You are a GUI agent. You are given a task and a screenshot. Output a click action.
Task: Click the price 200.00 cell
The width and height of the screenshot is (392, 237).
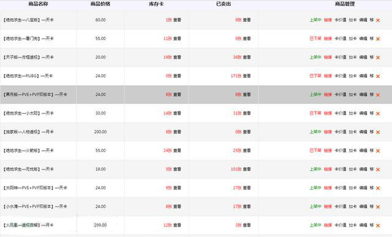click(x=100, y=132)
